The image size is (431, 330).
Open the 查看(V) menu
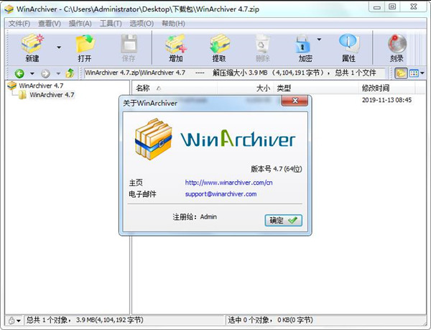(49, 24)
